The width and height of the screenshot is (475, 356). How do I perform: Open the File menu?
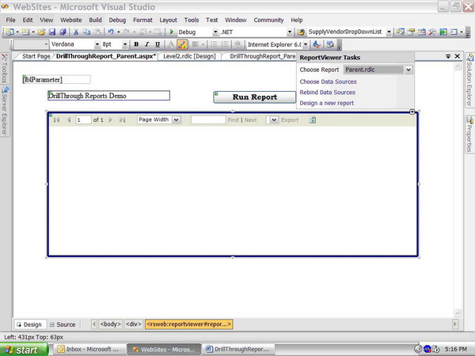10,20
